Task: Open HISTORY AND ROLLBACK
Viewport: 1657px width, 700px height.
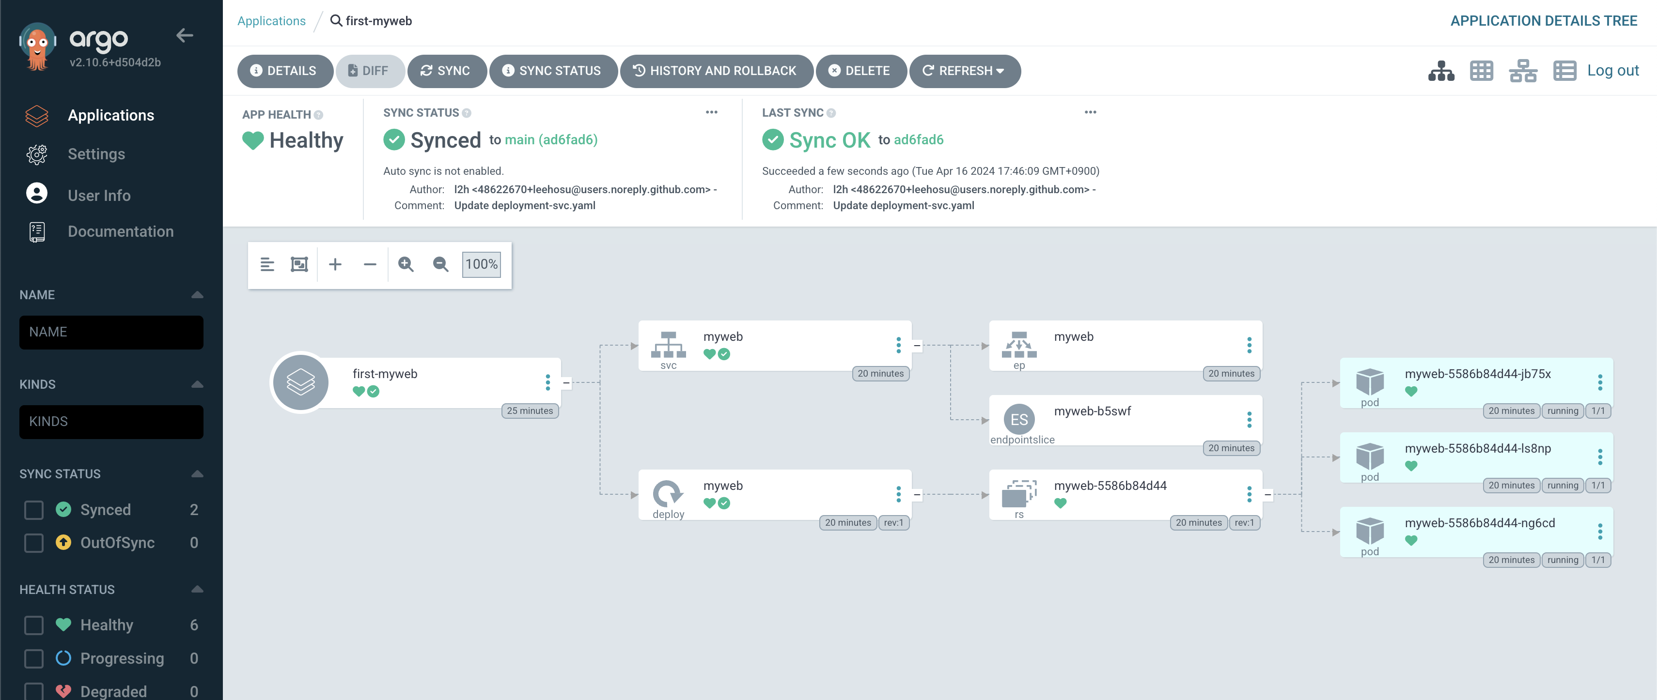Action: click(x=716, y=71)
